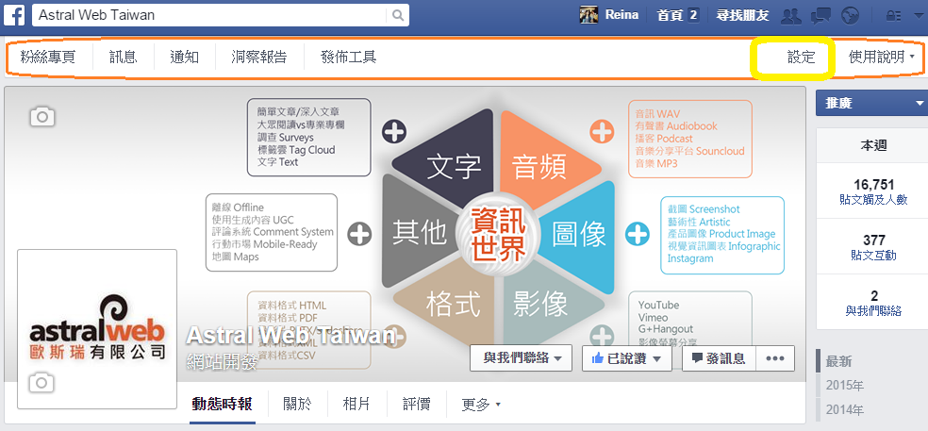Click the search magnifier icon
Screen dimensions: 928x431
coord(398,15)
